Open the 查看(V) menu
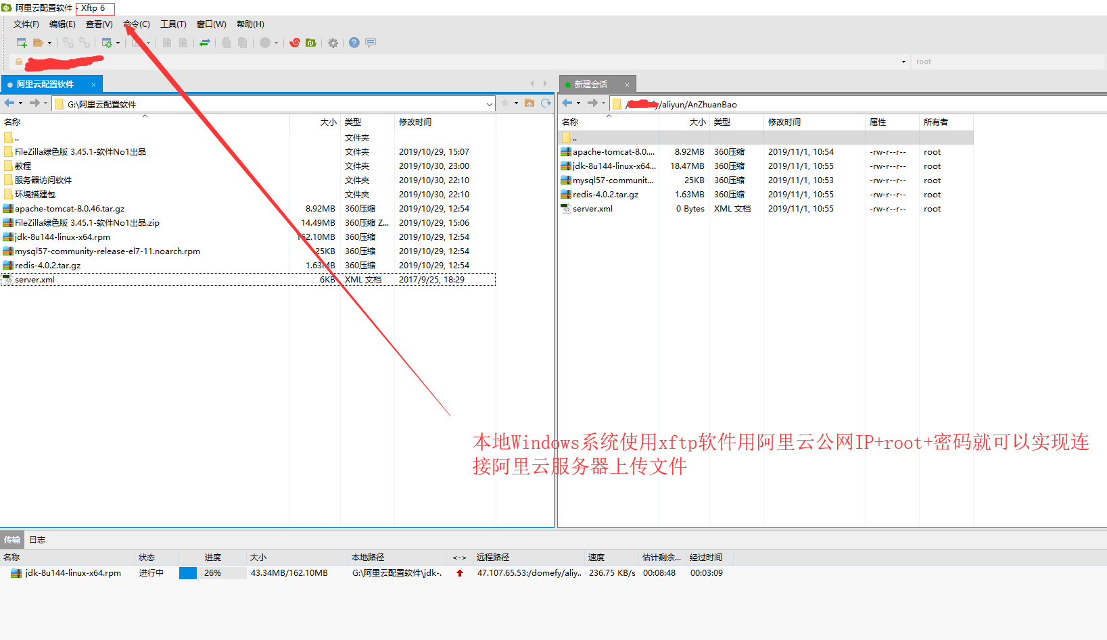This screenshot has height=640, width=1107. tap(99, 24)
